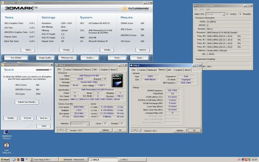The height and width of the screenshot is (162, 259).
Task: Click the Core Temp.exe desktop icon
Action: pos(7,146)
